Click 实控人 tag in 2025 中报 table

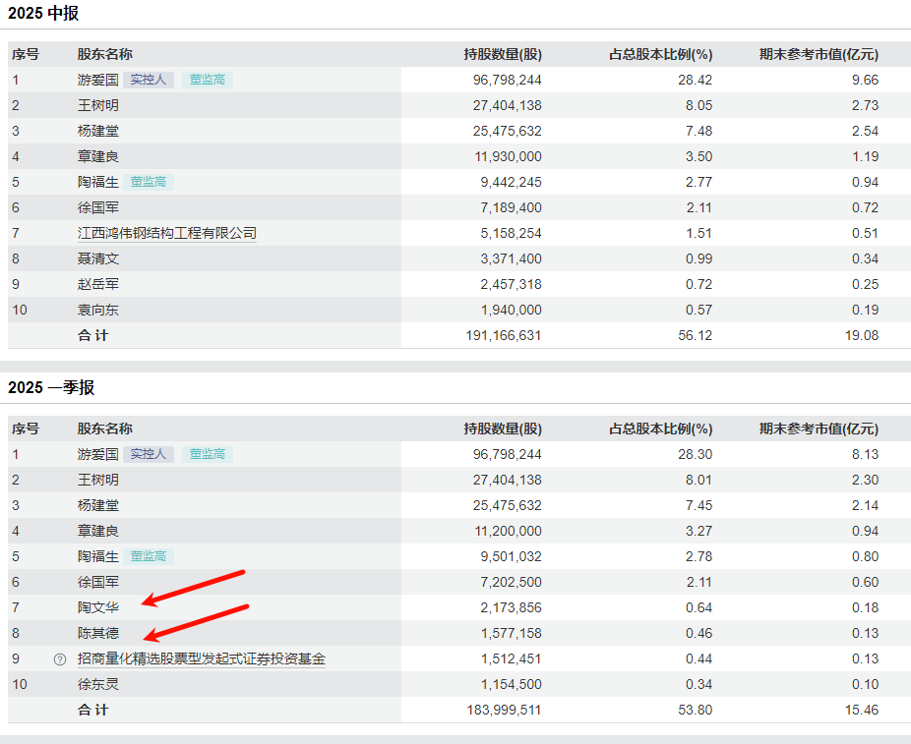click(149, 80)
